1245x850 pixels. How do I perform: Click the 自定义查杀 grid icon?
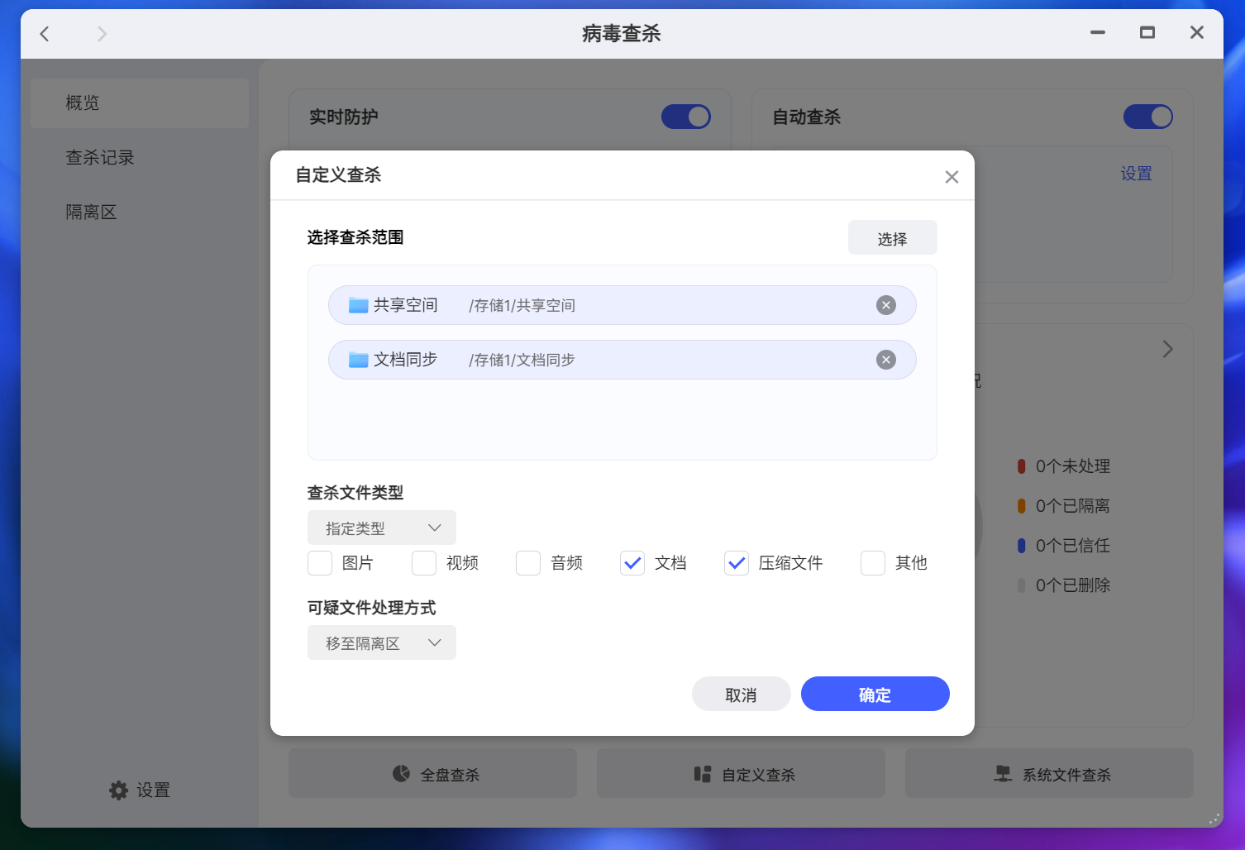pyautogui.click(x=703, y=774)
